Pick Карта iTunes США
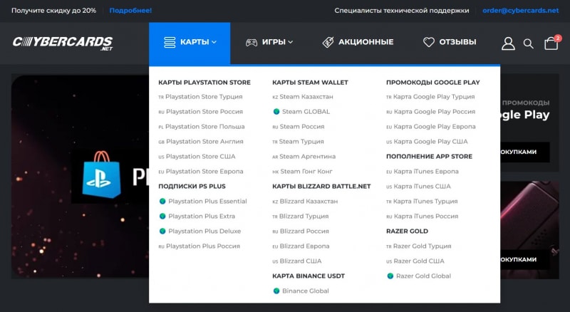Image resolution: width=570 pixels, height=312 pixels. click(x=418, y=186)
